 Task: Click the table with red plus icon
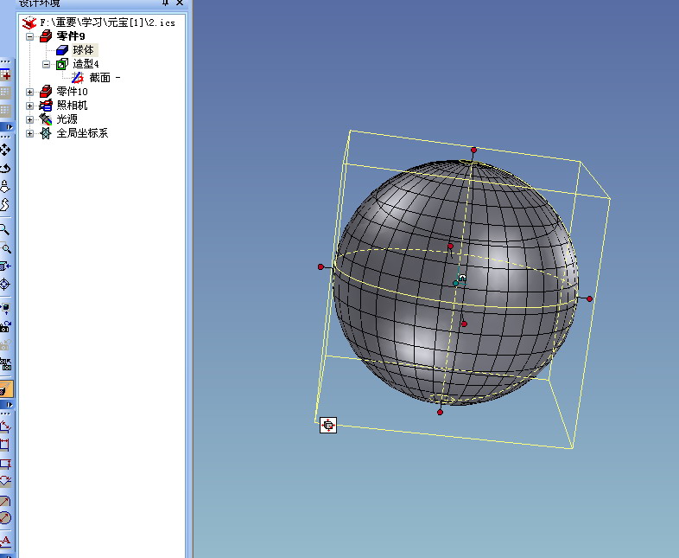click(5, 75)
